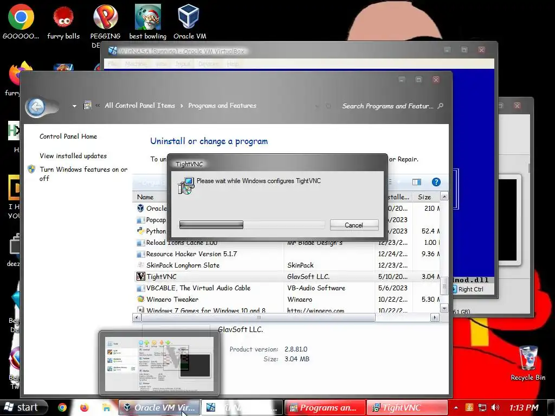Click the TightVNC installer progress bar
Screen dimensions: 555x416
coord(251,225)
